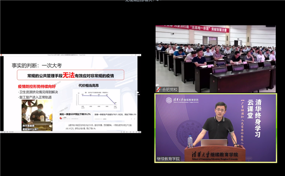The height and width of the screenshot is (176, 285).
Task: Click the Tsinghua University logo in the speaker video
Action: pyautogui.click(x=169, y=100)
